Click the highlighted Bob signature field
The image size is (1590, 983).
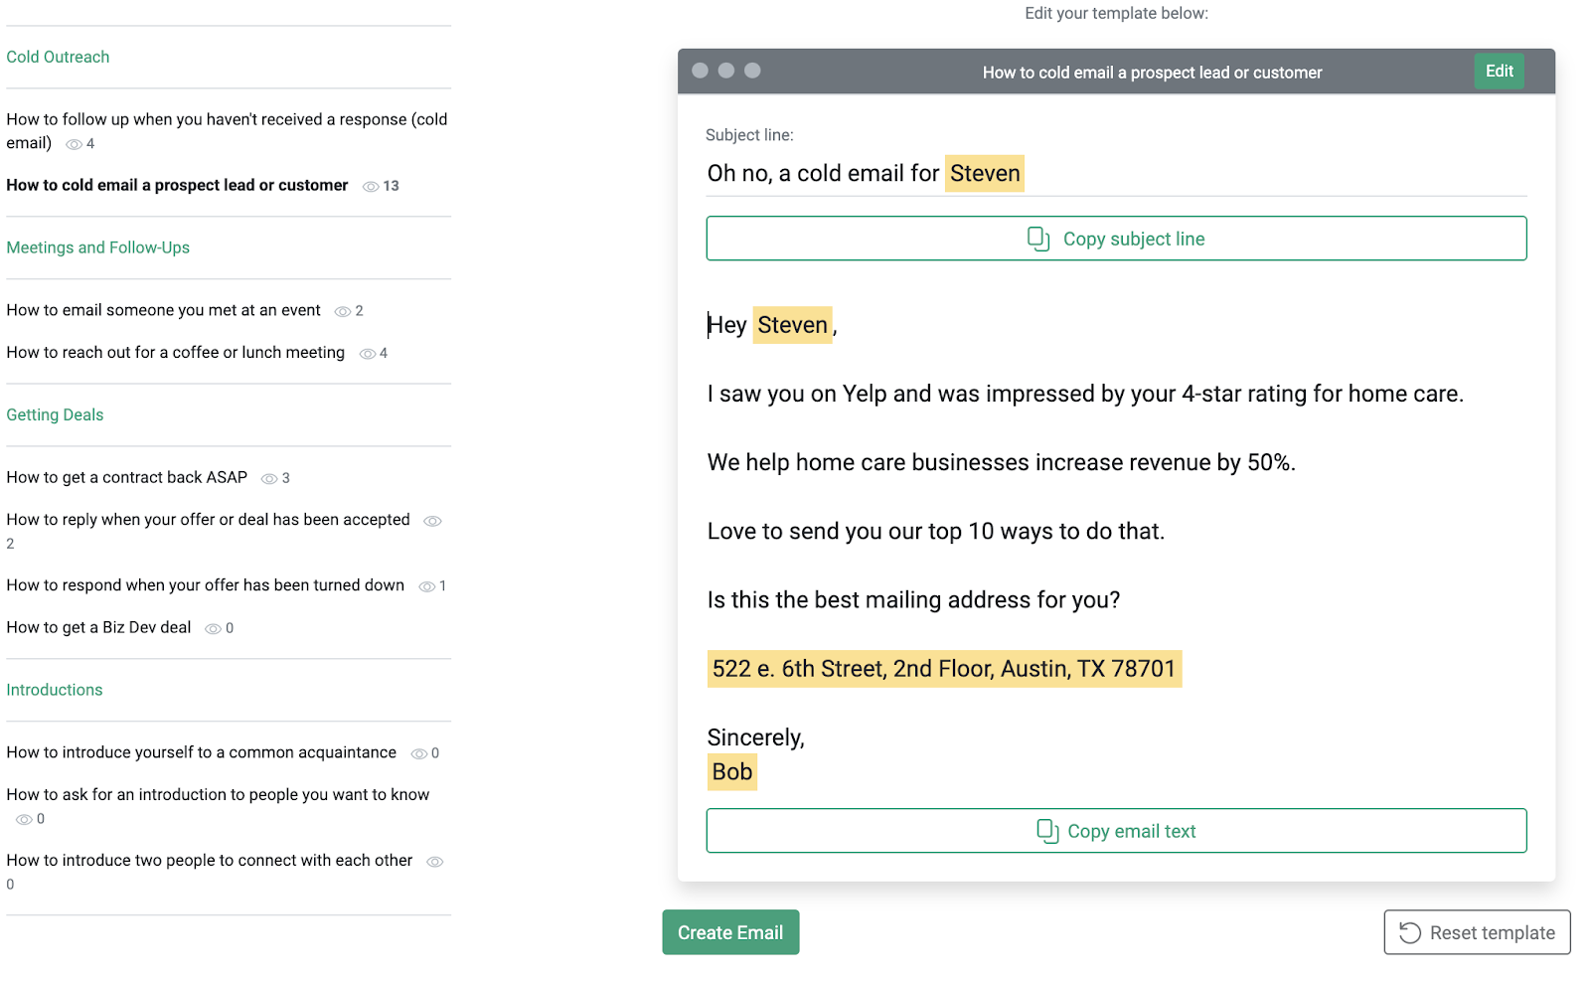coord(731,772)
